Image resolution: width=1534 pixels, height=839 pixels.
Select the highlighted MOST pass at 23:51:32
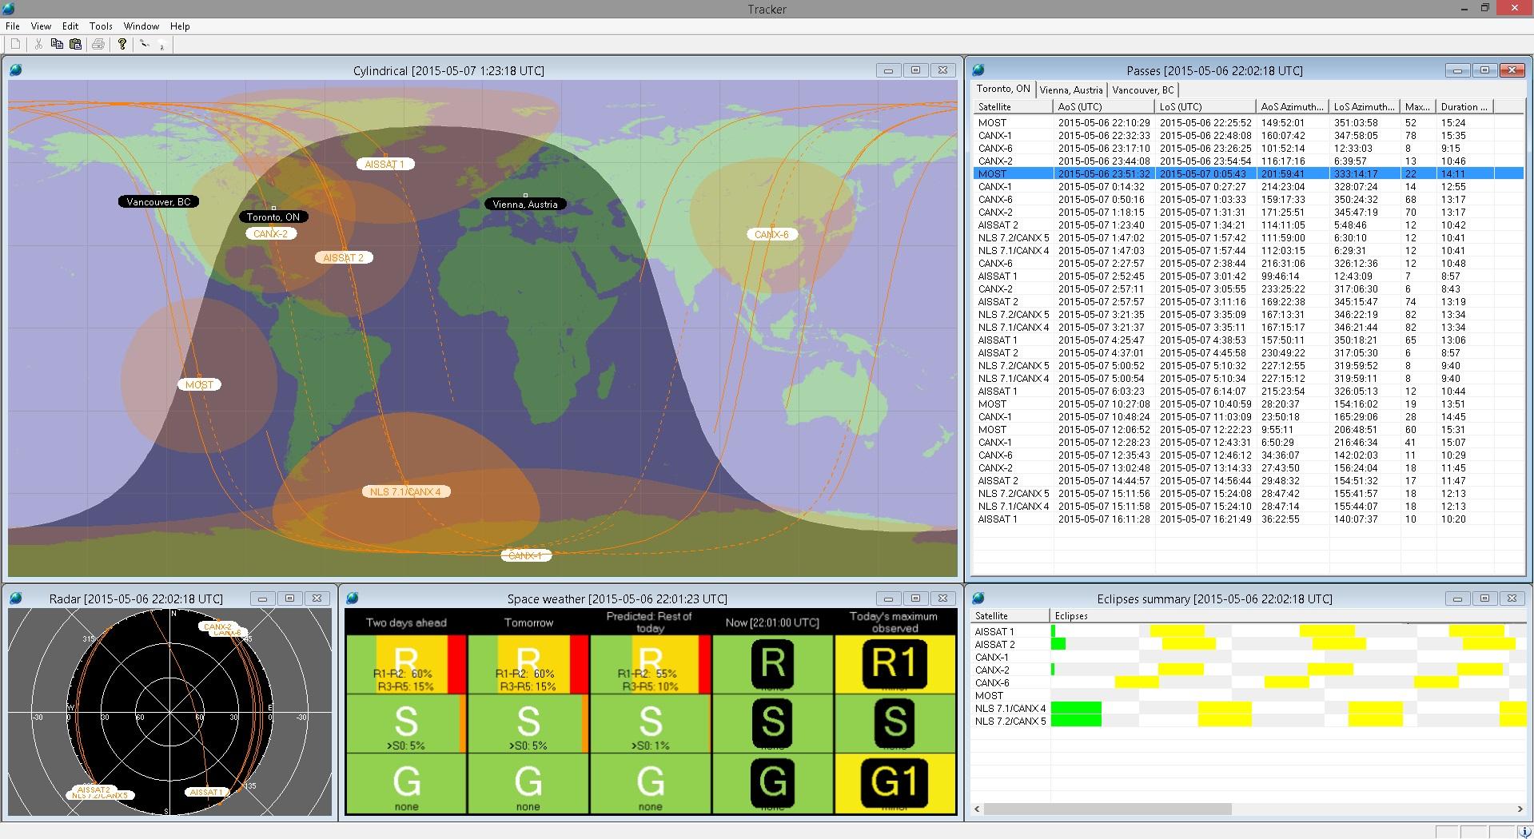(1248, 173)
